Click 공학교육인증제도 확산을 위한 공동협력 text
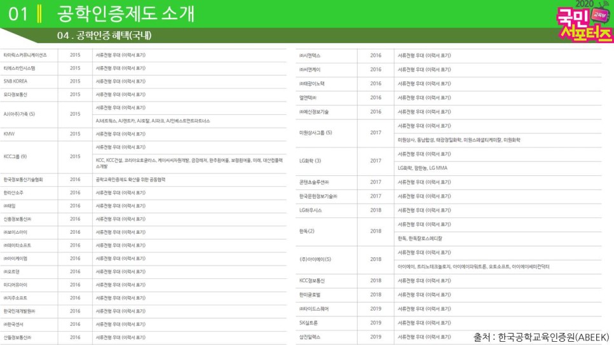This screenshot has height=345, width=614. coord(130,179)
